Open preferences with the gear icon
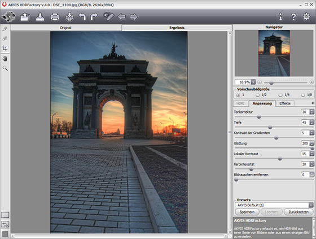Image resolution: width=316 pixels, height=239 pixels. click(306, 17)
